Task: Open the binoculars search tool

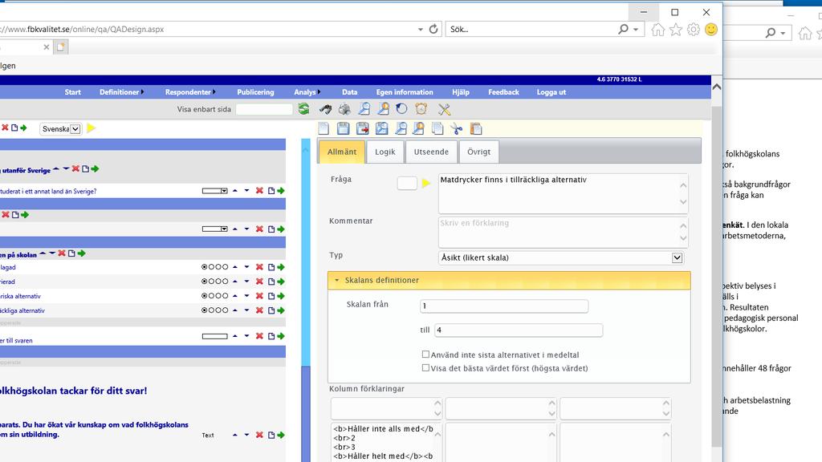Action: pyautogui.click(x=326, y=109)
